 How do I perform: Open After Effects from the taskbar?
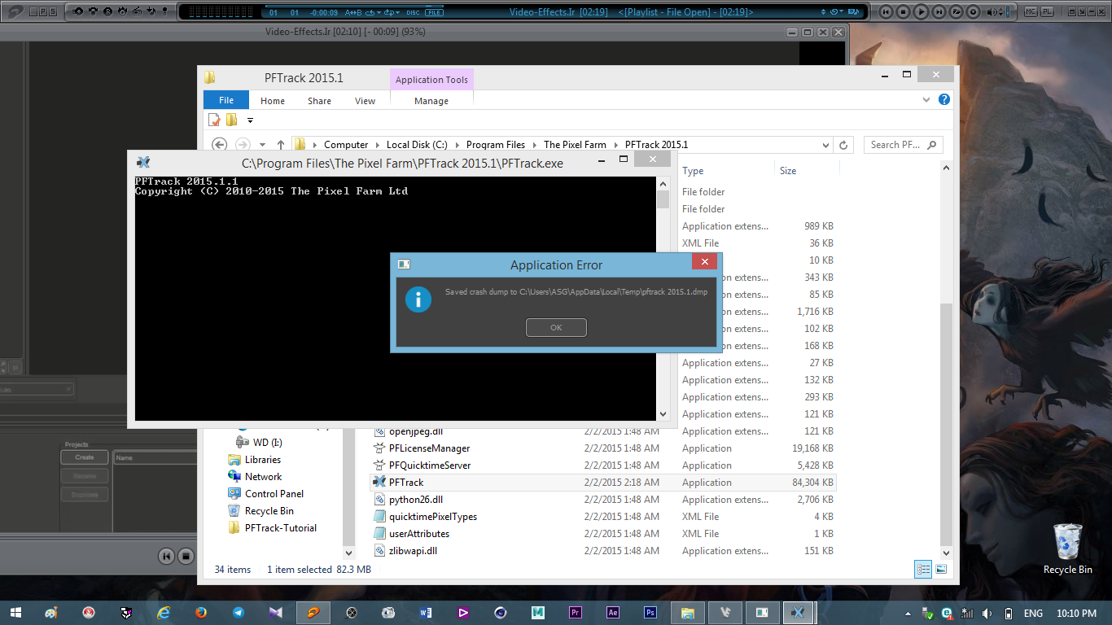click(x=613, y=613)
